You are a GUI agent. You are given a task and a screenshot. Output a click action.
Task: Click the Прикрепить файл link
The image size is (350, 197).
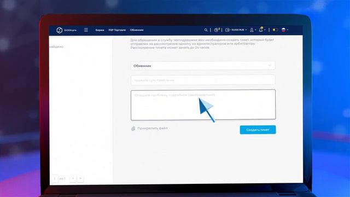point(153,128)
